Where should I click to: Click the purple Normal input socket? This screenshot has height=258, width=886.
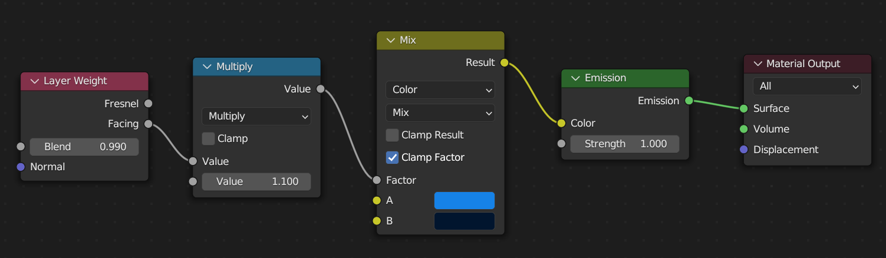pyautogui.click(x=21, y=167)
